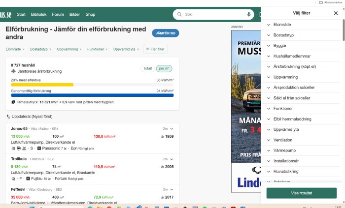The height and width of the screenshot is (208, 345).
Task: Open Bibliotek in the navigation
Action: 39,14
